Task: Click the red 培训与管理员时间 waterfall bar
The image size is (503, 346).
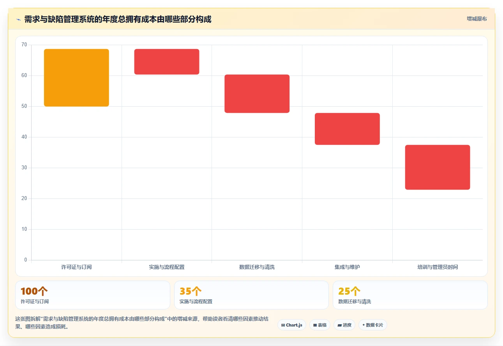Action: pyautogui.click(x=438, y=167)
